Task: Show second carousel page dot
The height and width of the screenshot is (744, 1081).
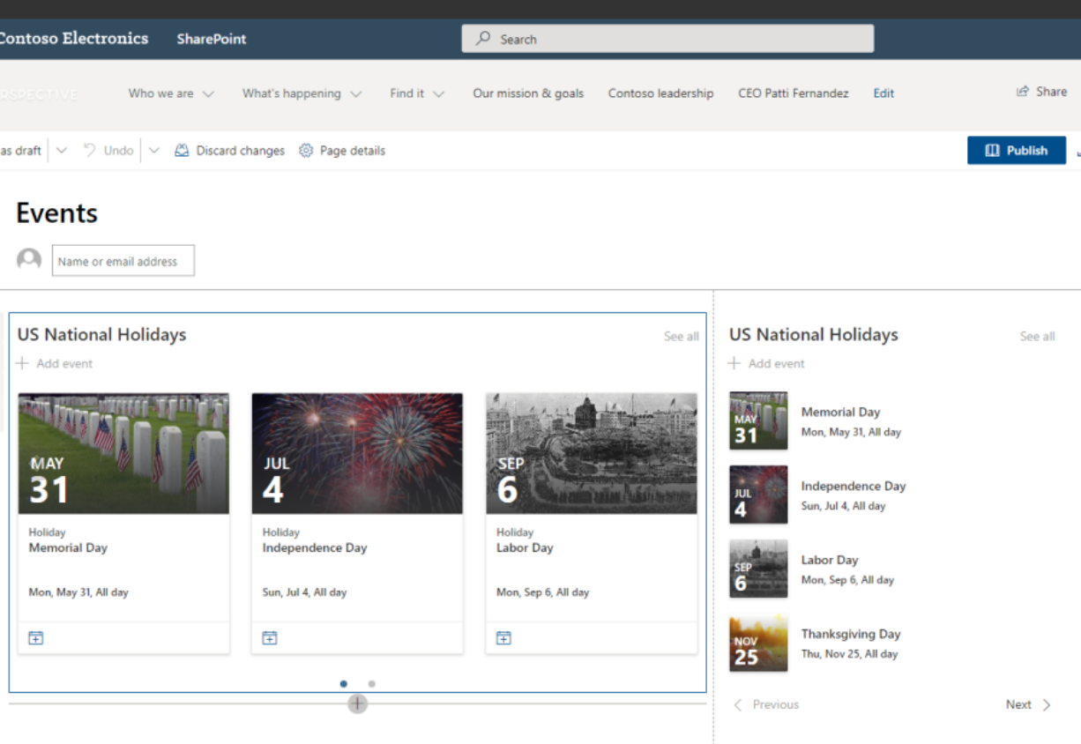Action: (x=372, y=684)
